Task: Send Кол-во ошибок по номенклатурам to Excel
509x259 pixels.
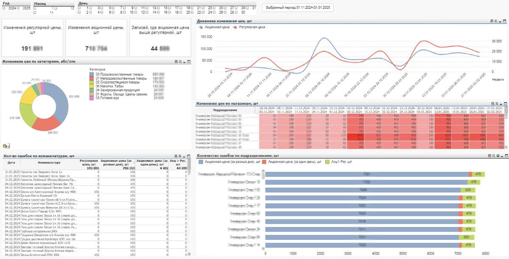Action: [180, 157]
